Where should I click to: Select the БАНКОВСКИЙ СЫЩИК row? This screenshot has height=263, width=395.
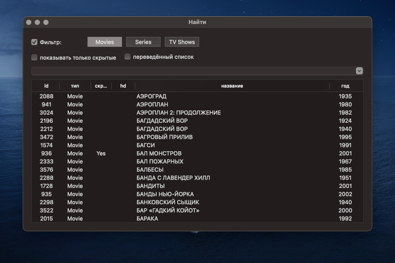(x=197, y=202)
